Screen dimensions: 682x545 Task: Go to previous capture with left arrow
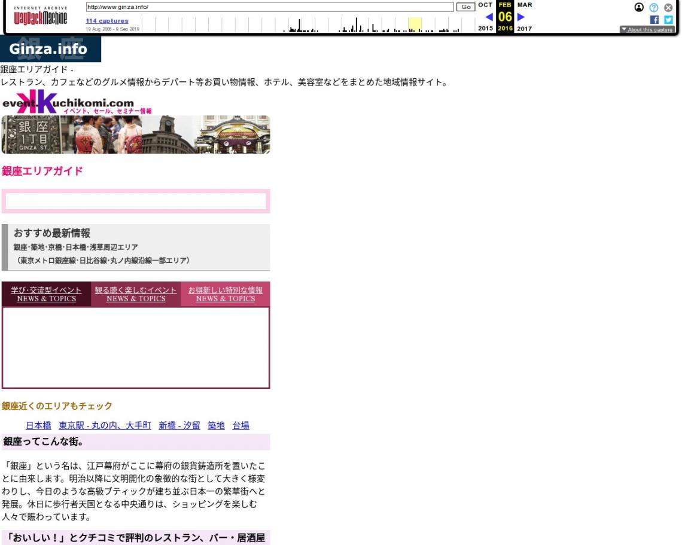[489, 17]
